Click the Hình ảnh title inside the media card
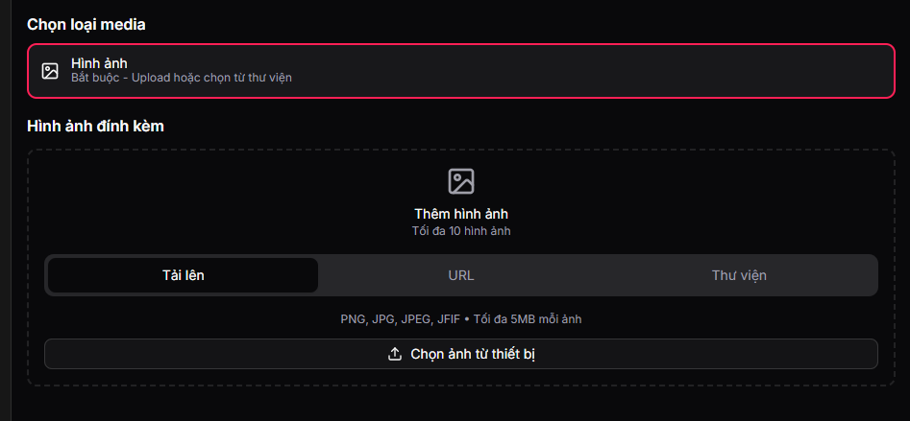The image size is (910, 421). [99, 62]
